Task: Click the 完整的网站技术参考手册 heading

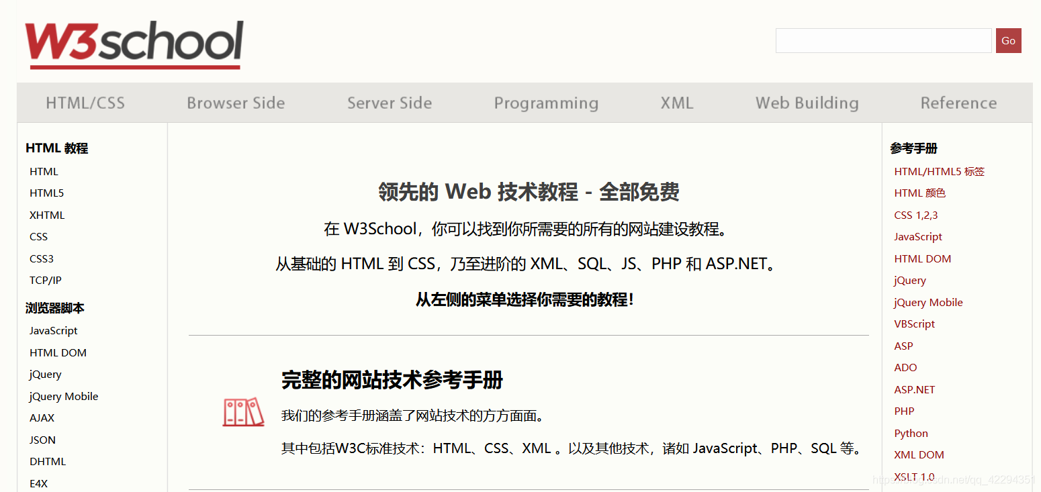Action: click(x=392, y=380)
